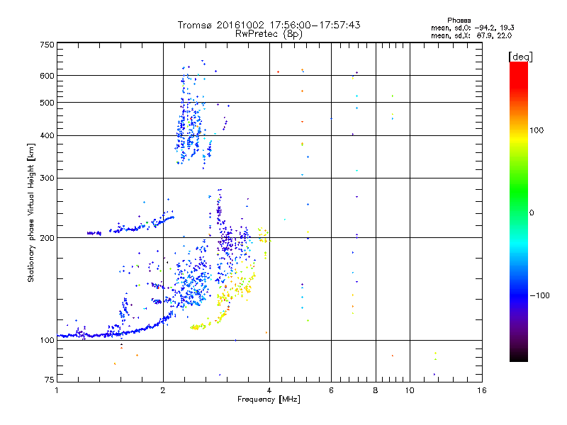
Task: Click the "Stationary phase Virtual Height [km]" axis title
Action: [x=31, y=213]
